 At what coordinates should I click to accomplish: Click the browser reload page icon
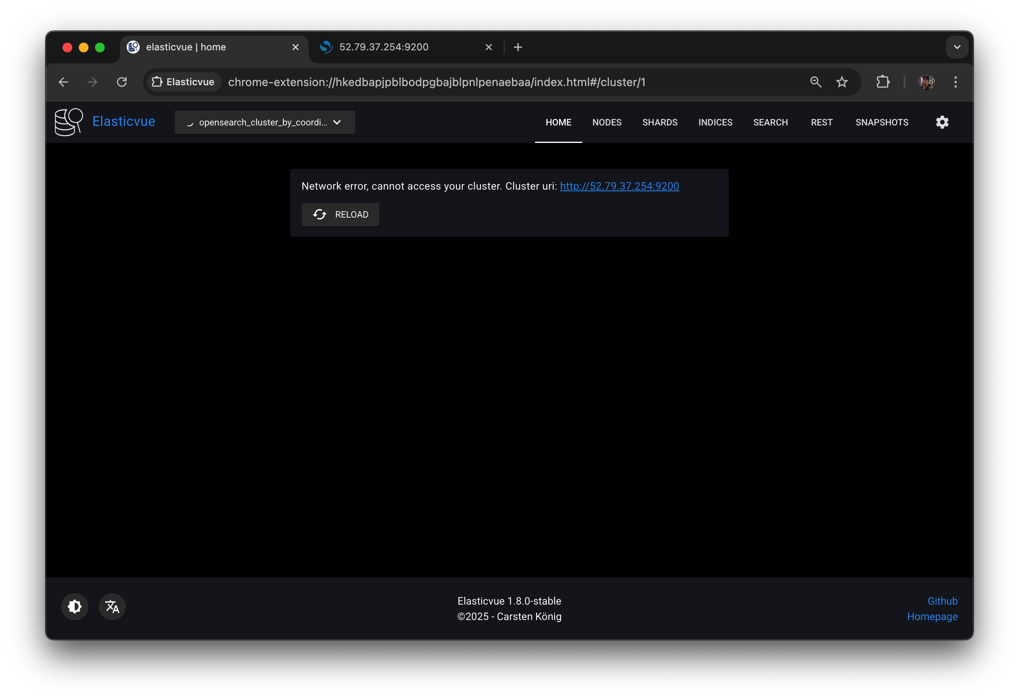point(122,82)
